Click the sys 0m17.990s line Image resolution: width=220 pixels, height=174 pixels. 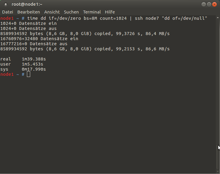tap(23, 69)
